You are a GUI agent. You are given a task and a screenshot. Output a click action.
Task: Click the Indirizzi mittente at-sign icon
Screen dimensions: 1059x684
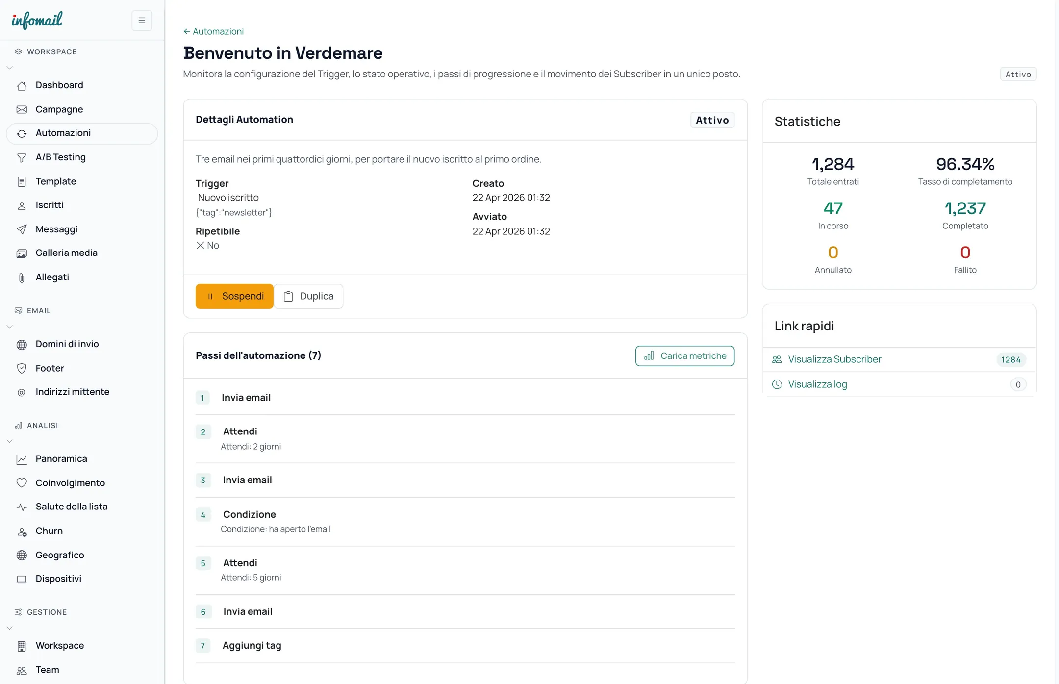point(22,392)
